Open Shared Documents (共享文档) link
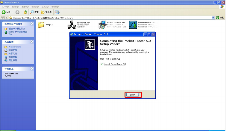This screenshot has height=131, width=226. (x=13, y=54)
